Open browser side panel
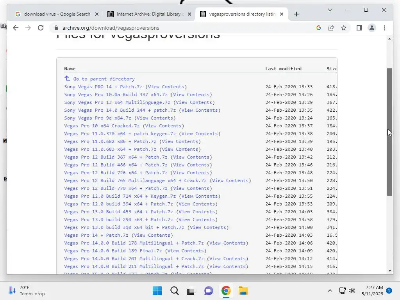400x300 pixels. point(359,28)
